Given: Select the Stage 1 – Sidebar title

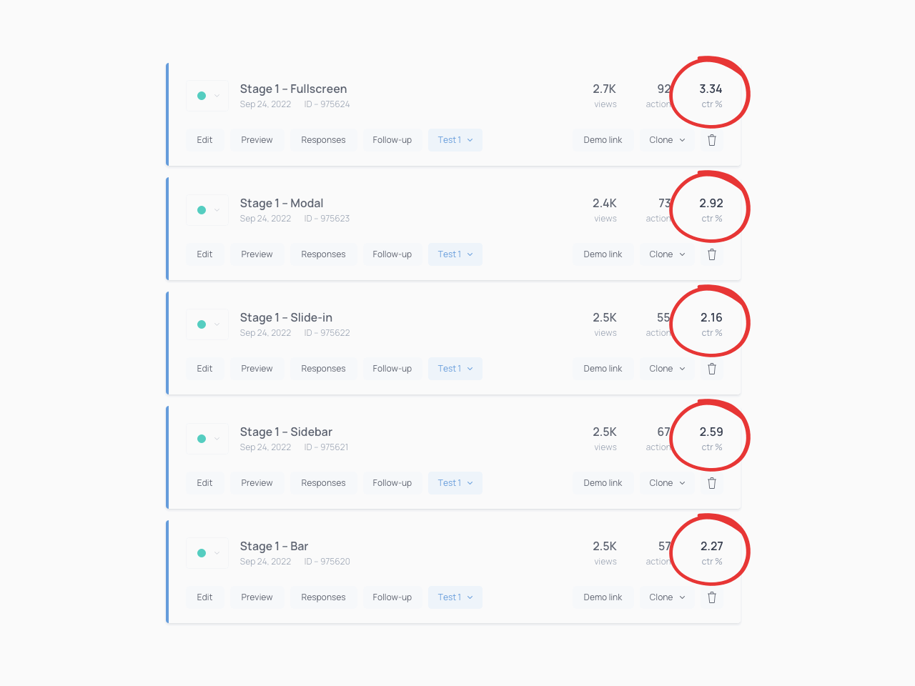Looking at the screenshot, I should (286, 432).
